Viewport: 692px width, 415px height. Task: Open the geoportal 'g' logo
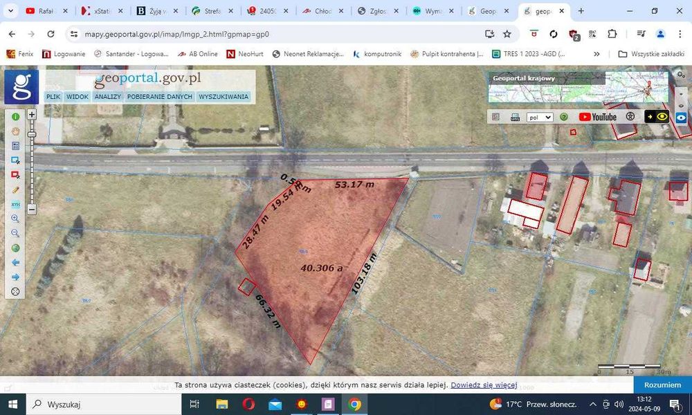(21, 87)
